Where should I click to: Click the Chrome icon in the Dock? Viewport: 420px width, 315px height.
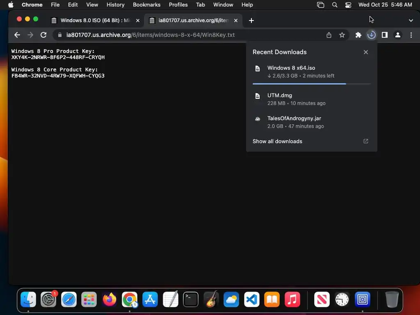click(x=130, y=299)
